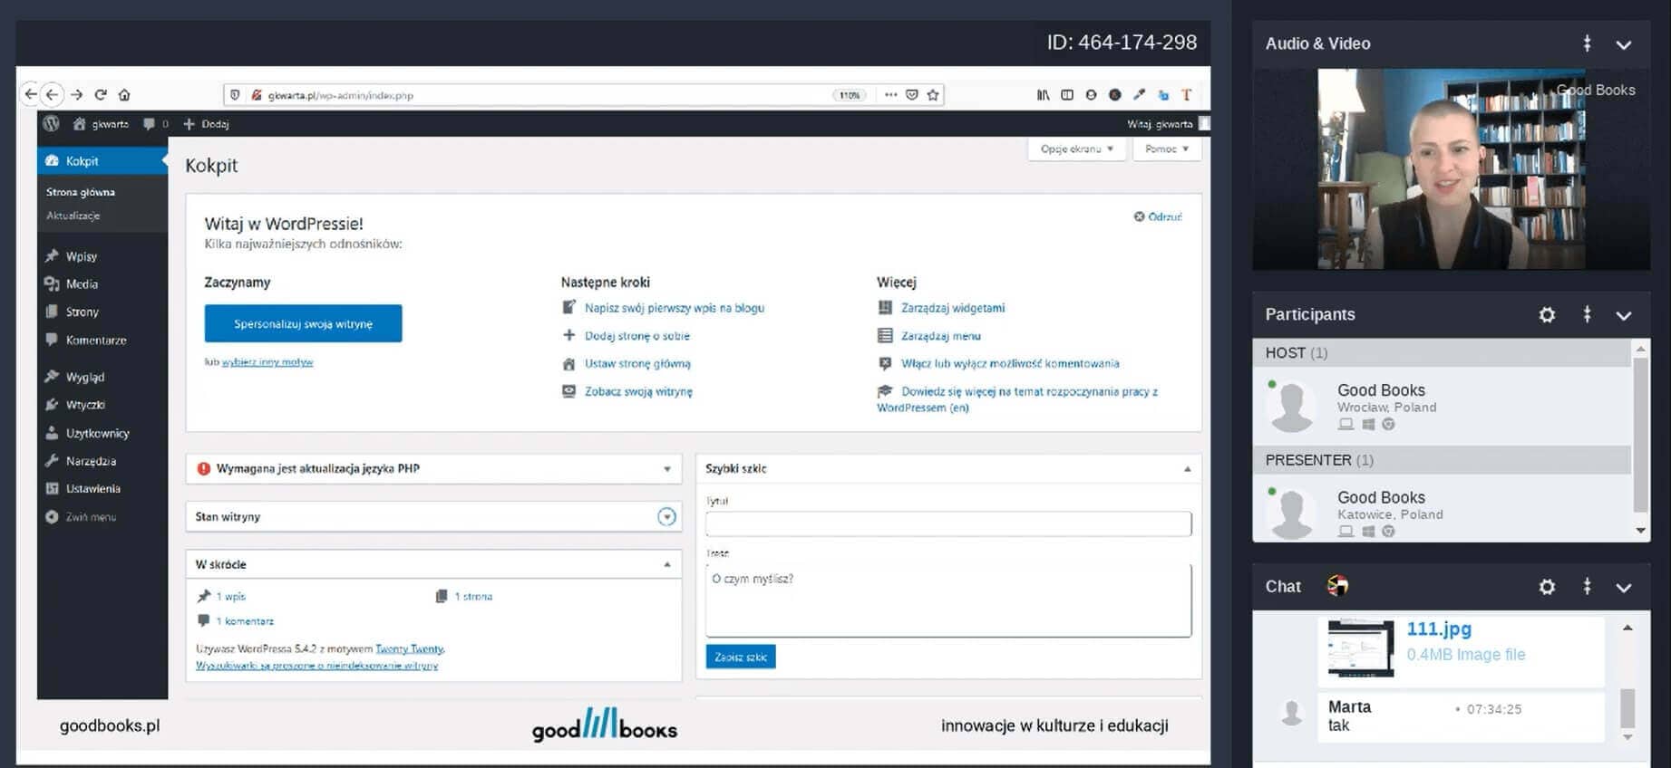The width and height of the screenshot is (1671, 768).
Task: Click the browser forward arrow
Action: click(76, 94)
